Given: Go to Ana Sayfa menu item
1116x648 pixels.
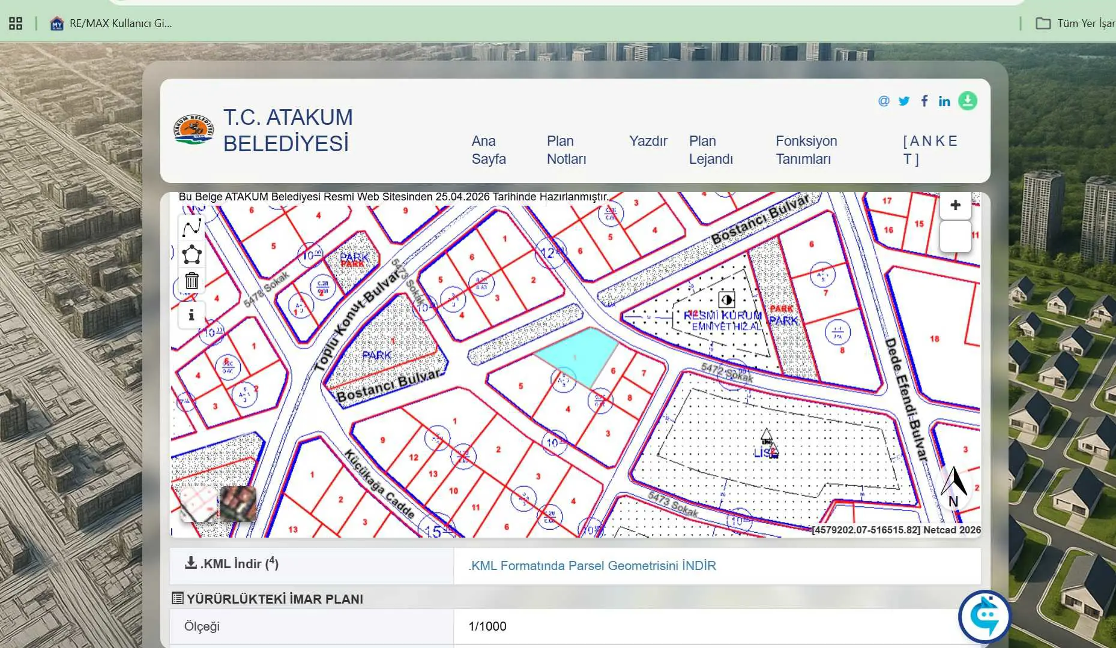Looking at the screenshot, I should pyautogui.click(x=489, y=150).
